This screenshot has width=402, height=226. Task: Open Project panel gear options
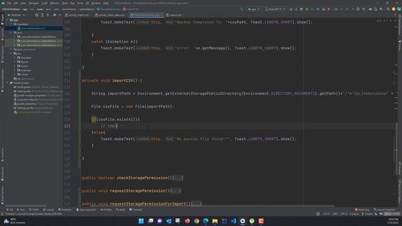[55, 15]
